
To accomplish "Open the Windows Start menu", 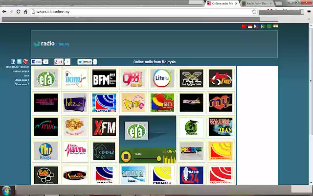I will (x=6, y=191).
